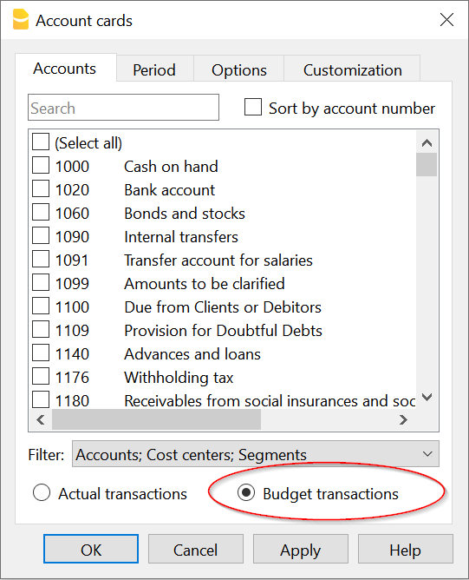Check account 1099 Amounts to be clarified
Screen dimensions: 469x580
pyautogui.click(x=41, y=282)
